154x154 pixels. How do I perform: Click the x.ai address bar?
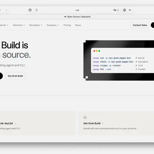(77, 10)
